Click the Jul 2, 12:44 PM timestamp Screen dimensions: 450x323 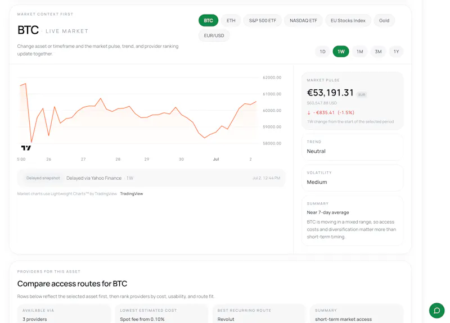coord(266,178)
